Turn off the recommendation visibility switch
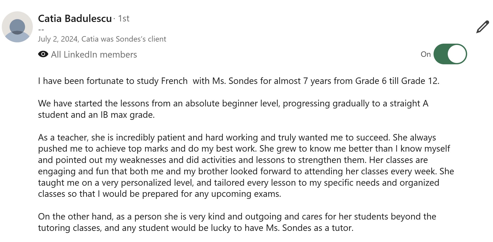Viewport: 493px width, 242px height. pyautogui.click(x=450, y=54)
